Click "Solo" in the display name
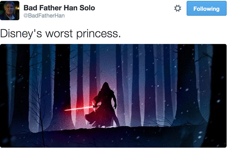 [x=87, y=8]
